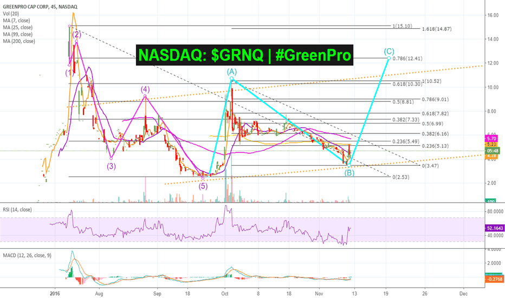Click the Fibonacci level 1(10.52)
The image size is (505, 298).
click(431, 81)
